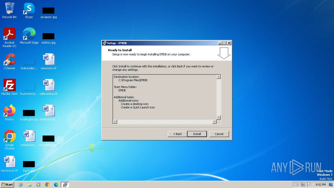Viewport: 334px width, 188px height.
Task: Open Edge from the taskbar
Action: pos(56,185)
